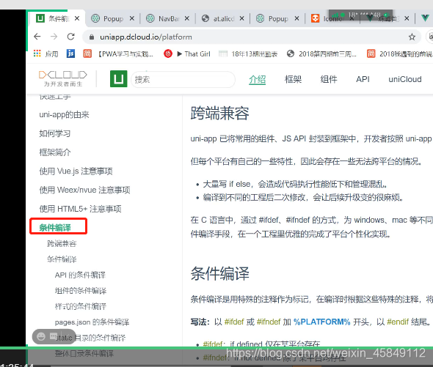Screen dimensions: 433x367
Task: Open the PWA学习与实践 bookmark
Action: [x=126, y=54]
